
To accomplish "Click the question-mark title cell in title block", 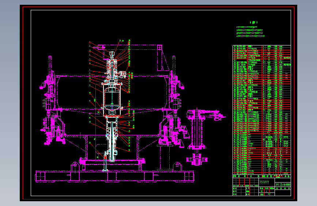I will click(267, 182).
